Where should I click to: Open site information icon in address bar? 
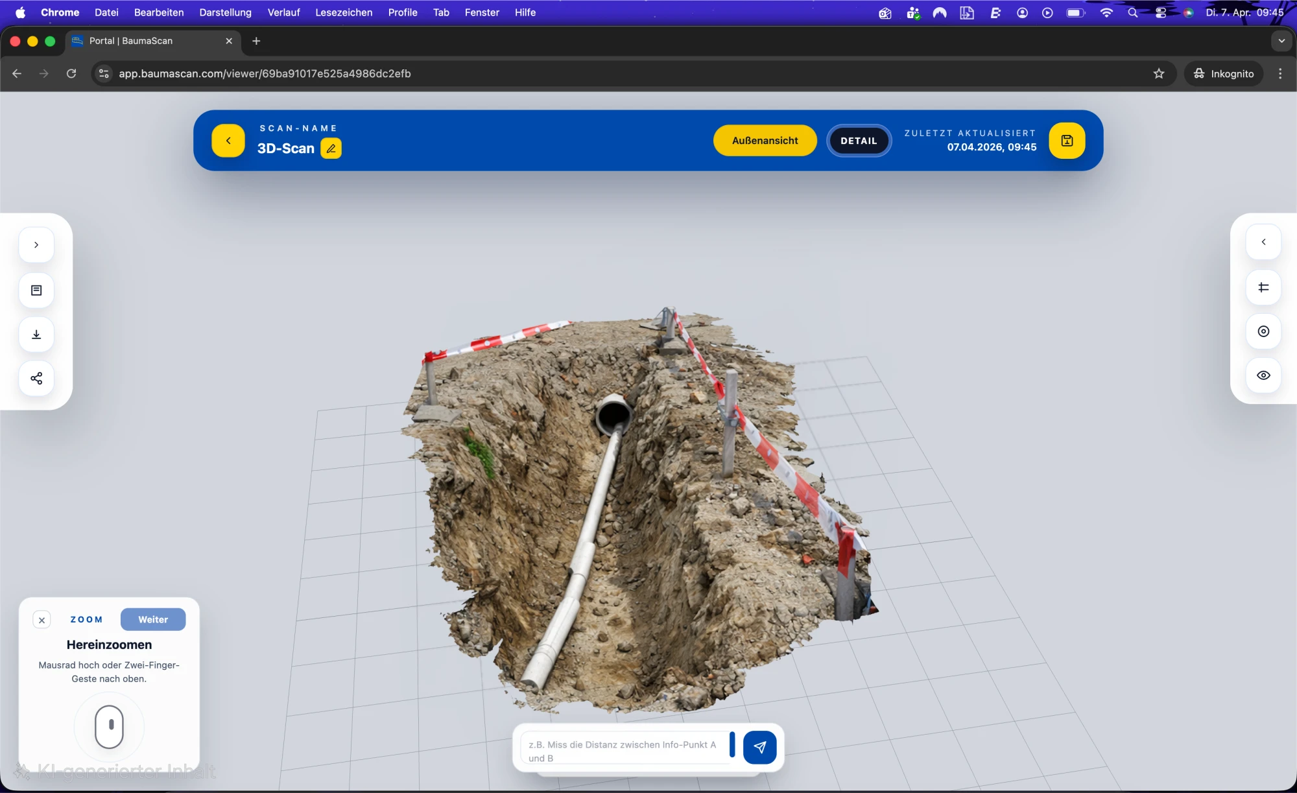(104, 73)
